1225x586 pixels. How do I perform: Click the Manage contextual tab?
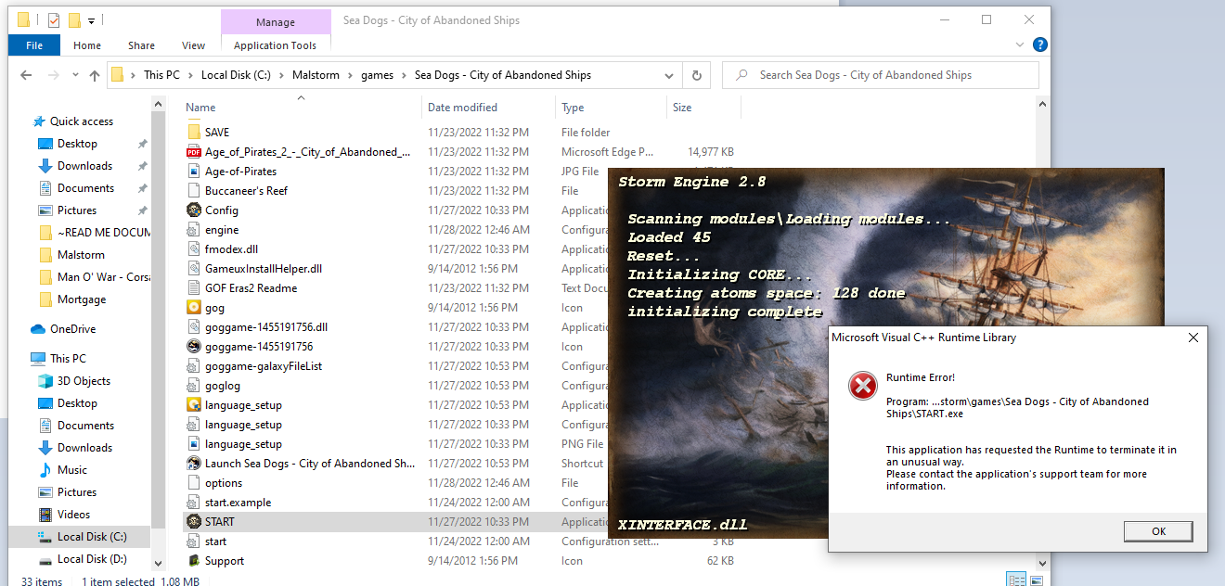[276, 22]
